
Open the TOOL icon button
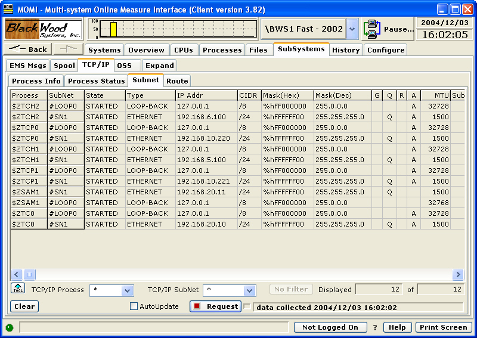click(x=18, y=289)
